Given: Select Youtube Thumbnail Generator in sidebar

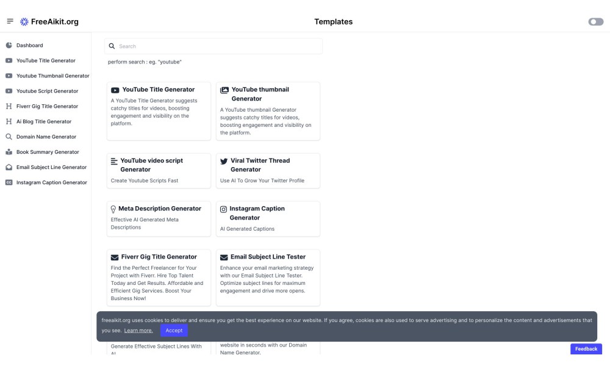Looking at the screenshot, I should [x=53, y=76].
